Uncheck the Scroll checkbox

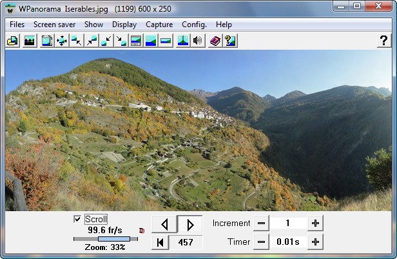pyautogui.click(x=77, y=219)
